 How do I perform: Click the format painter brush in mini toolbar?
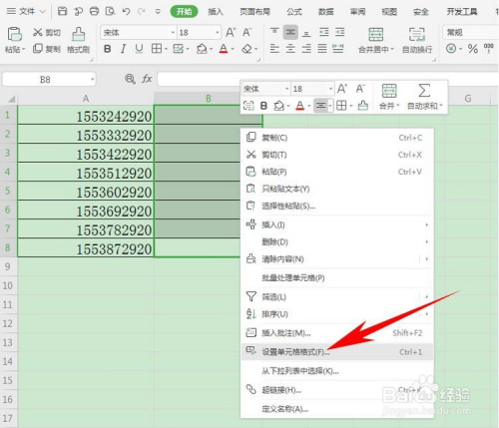pos(363,106)
